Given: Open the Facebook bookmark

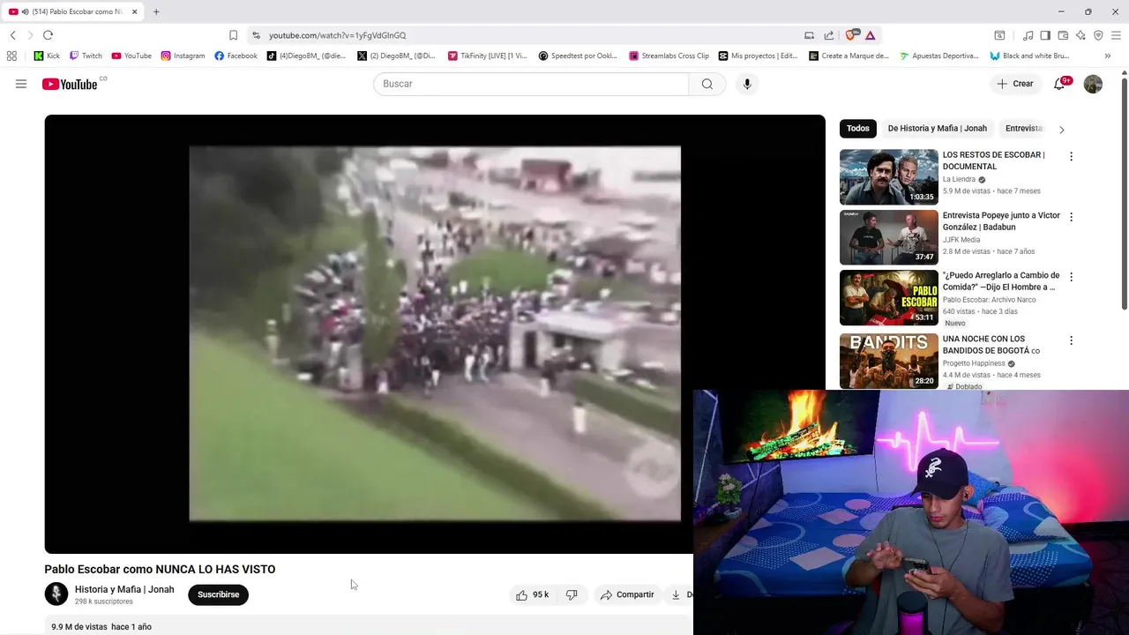Looking at the screenshot, I should pos(236,56).
